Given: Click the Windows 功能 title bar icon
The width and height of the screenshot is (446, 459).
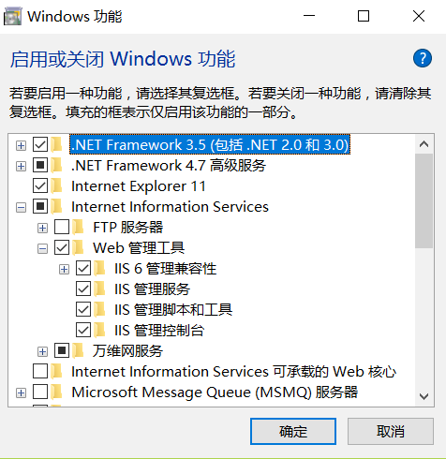Looking at the screenshot, I should pos(12,16).
